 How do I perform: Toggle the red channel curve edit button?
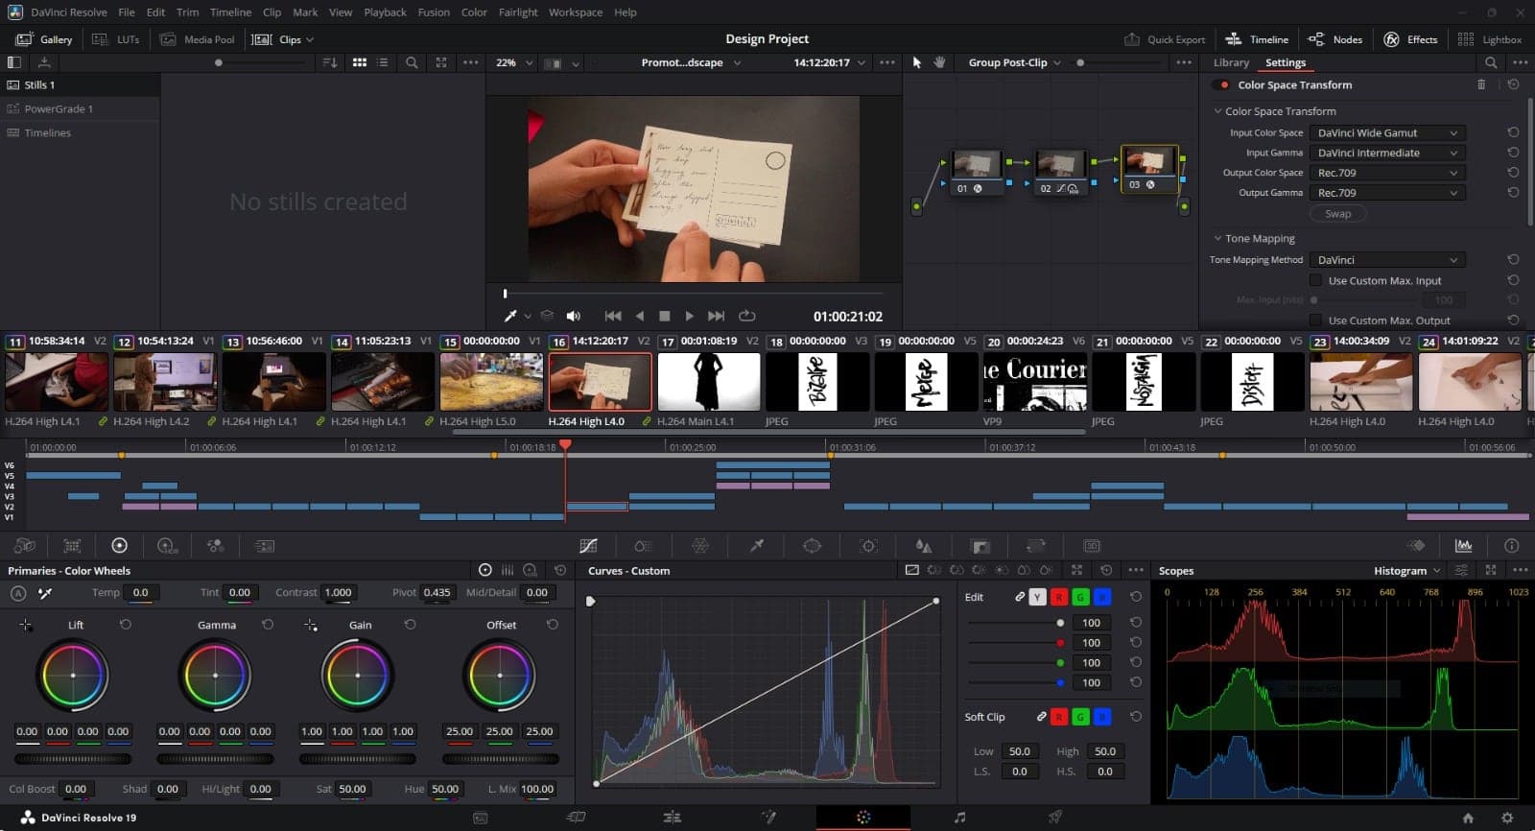coord(1059,597)
